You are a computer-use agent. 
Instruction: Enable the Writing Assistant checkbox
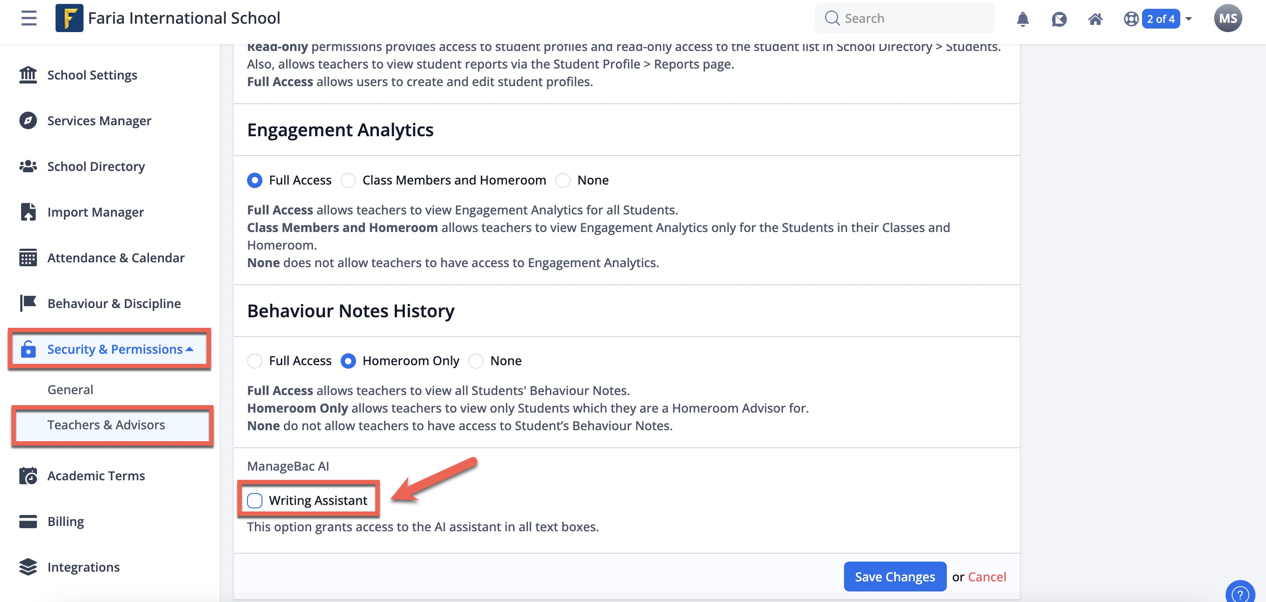pos(255,500)
